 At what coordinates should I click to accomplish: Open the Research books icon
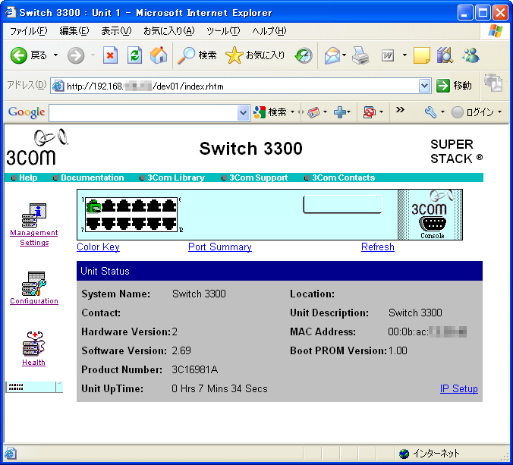tap(445, 55)
